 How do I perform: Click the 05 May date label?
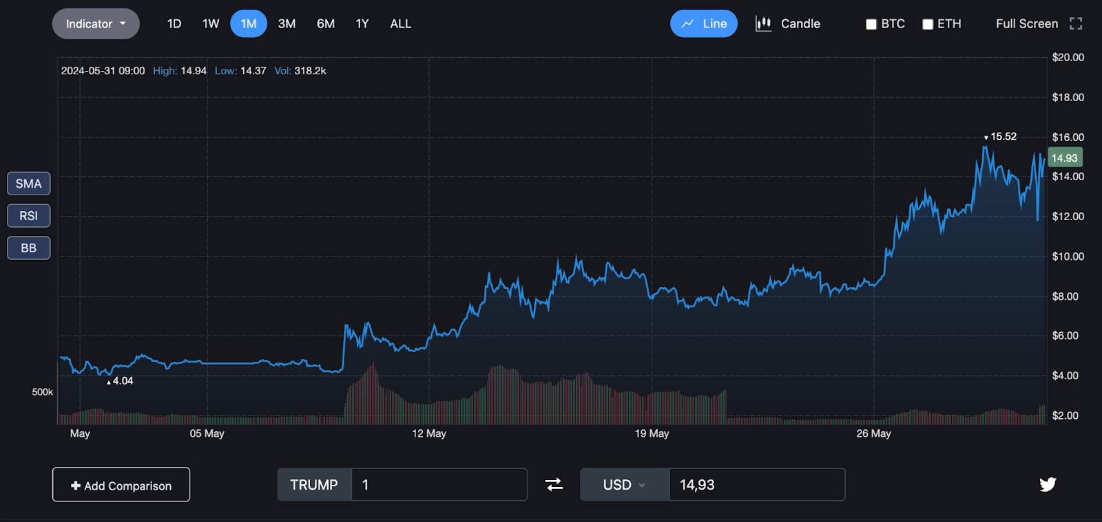[x=207, y=434]
